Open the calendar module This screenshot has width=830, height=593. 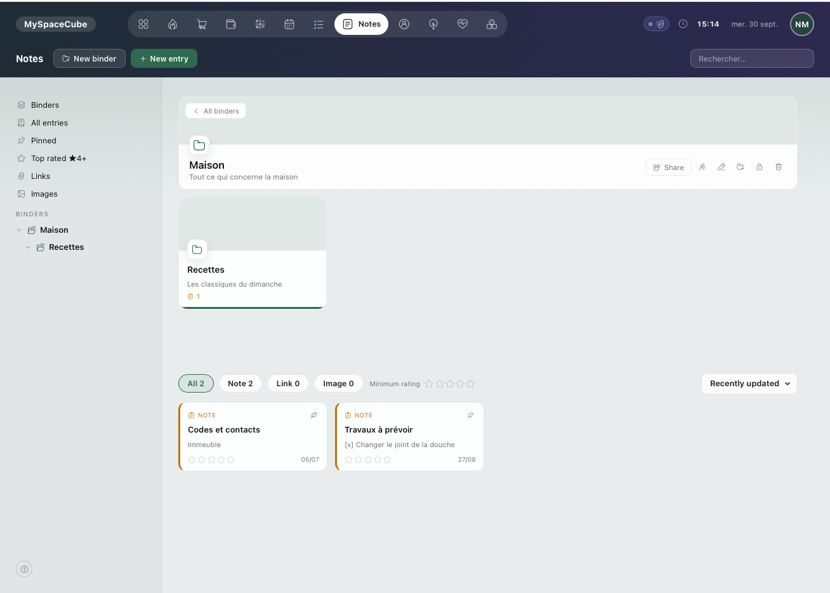pyautogui.click(x=289, y=24)
